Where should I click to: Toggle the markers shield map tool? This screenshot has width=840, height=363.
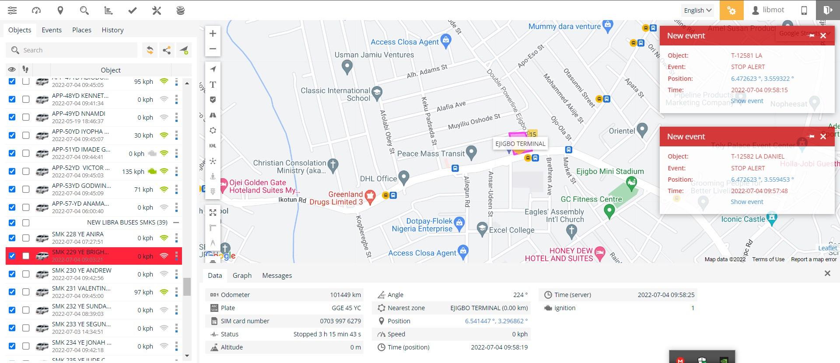(x=213, y=100)
